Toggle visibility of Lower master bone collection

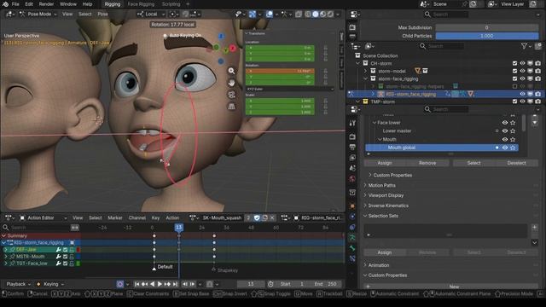point(505,130)
